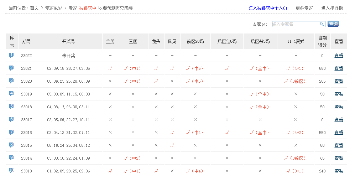Open the 更多专家 link

[304, 8]
